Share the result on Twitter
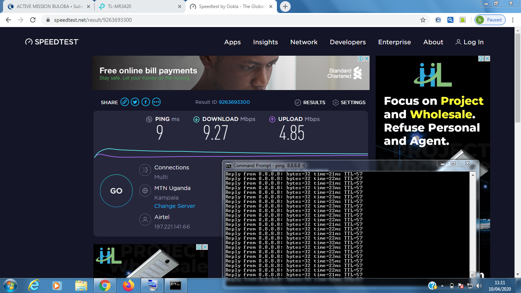The width and height of the screenshot is (521, 293). point(135,102)
